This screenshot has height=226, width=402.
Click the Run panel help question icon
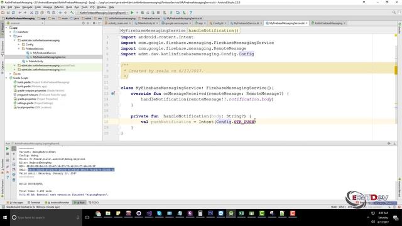(8, 177)
